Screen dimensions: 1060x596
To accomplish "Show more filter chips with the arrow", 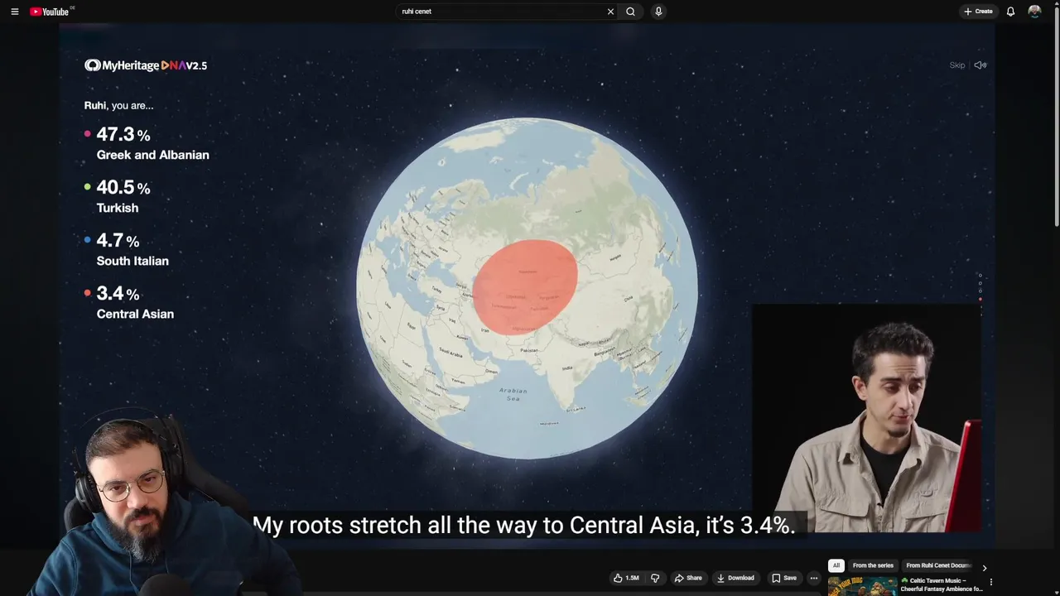I will [984, 568].
